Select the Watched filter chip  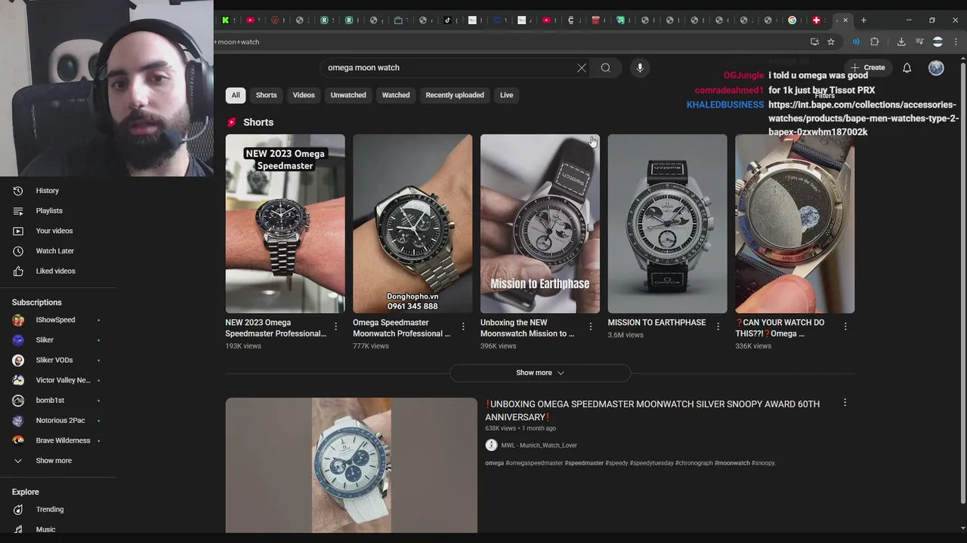coord(396,95)
